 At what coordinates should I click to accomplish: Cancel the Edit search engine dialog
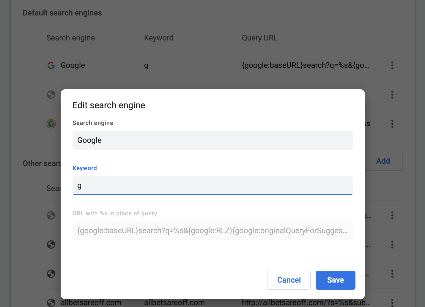point(289,280)
